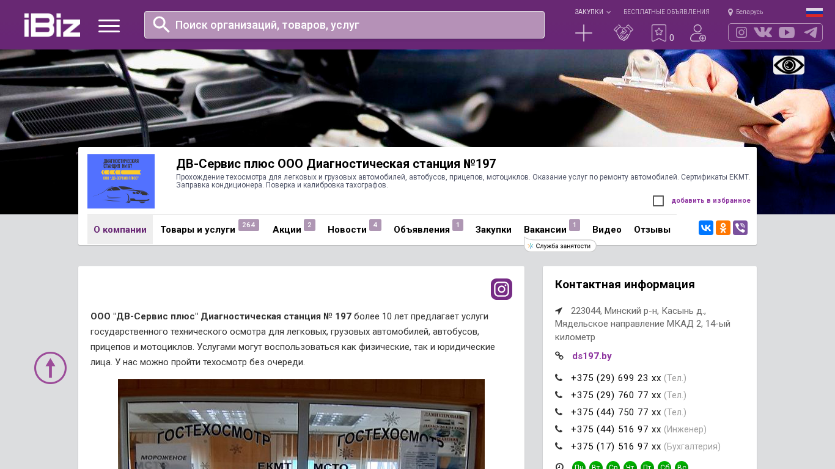
Task: Open iBiz VK page in header
Action: click(763, 32)
